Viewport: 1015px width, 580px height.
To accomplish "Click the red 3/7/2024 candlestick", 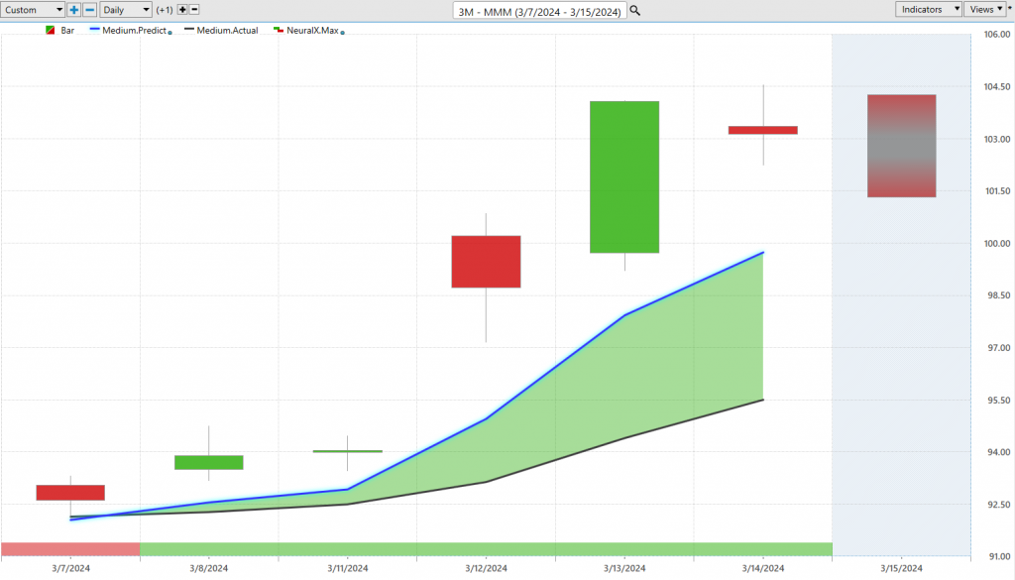I will point(70,493).
